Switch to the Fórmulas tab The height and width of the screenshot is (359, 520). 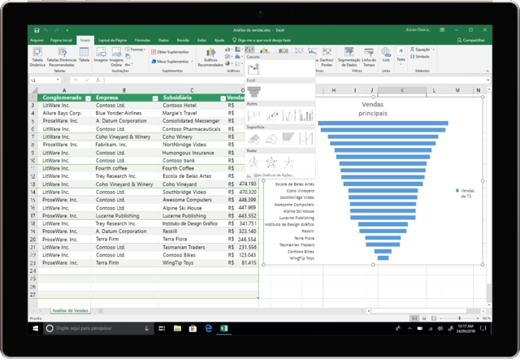coord(142,40)
